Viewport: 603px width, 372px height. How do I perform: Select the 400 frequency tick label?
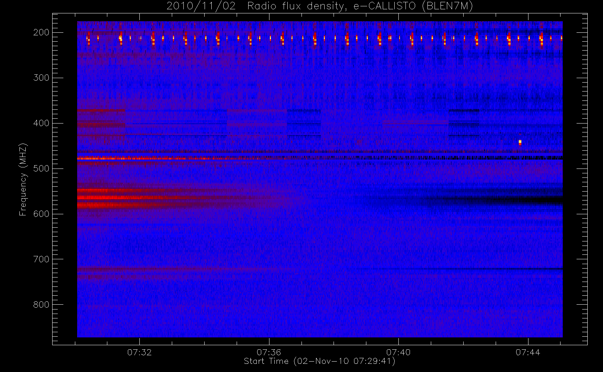tap(41, 123)
